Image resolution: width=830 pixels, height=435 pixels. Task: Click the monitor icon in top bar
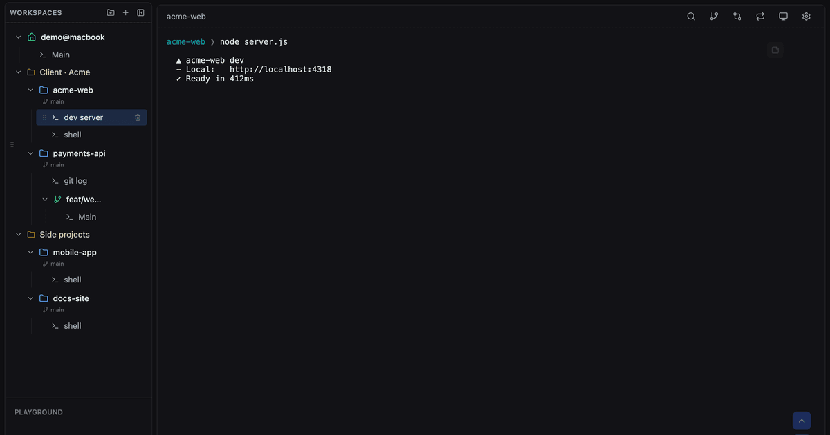[783, 17]
